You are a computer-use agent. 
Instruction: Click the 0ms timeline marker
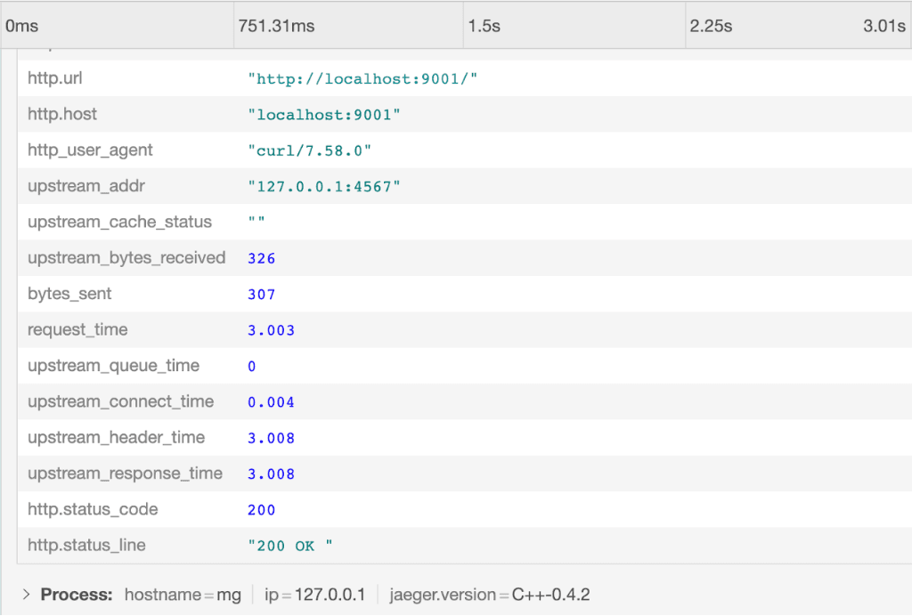tap(21, 26)
